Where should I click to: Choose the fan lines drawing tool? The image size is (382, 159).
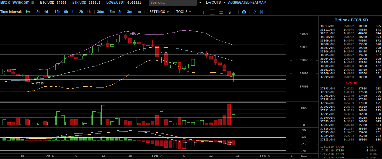click(230, 12)
